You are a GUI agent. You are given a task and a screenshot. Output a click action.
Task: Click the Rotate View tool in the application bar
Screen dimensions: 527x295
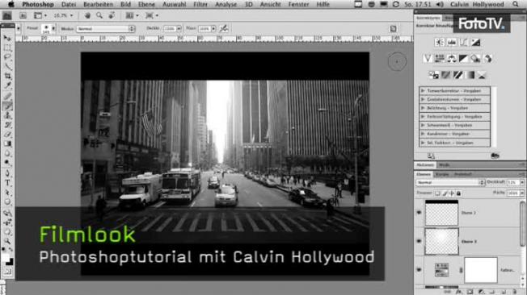tap(112, 15)
